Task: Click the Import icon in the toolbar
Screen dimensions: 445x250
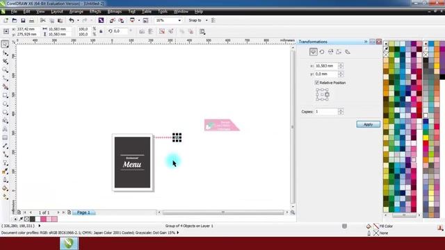Action: 113,20
